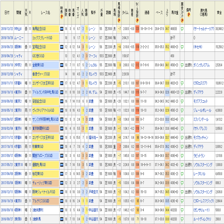
Task: Play the video icon for the 宝塚記念 race
Action: tap(62, 47)
